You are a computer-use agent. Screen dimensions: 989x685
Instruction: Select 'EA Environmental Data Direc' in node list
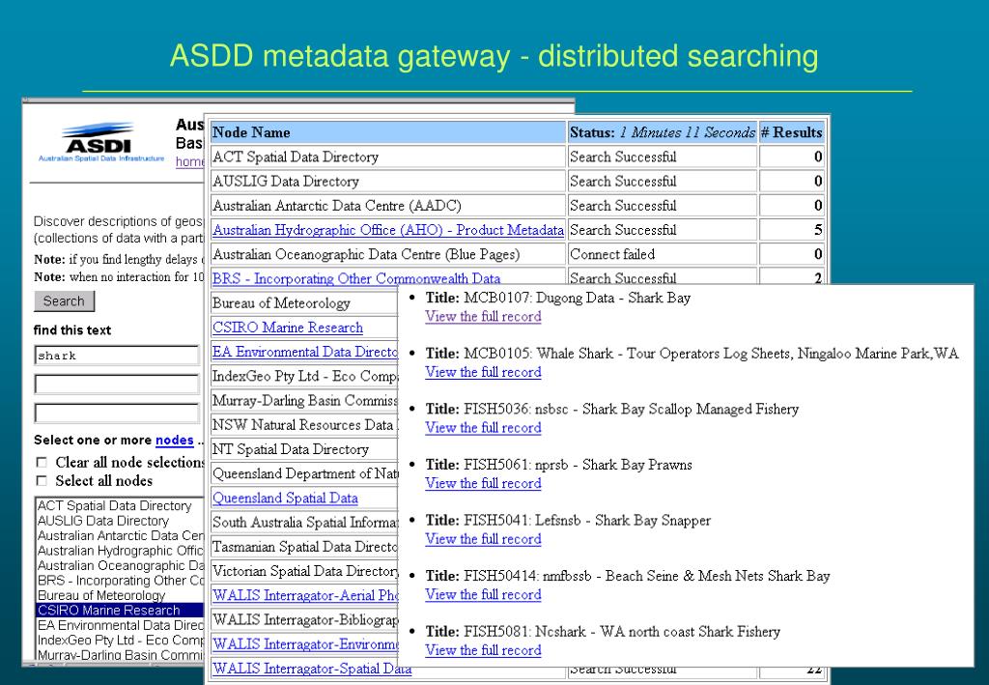coord(120,625)
